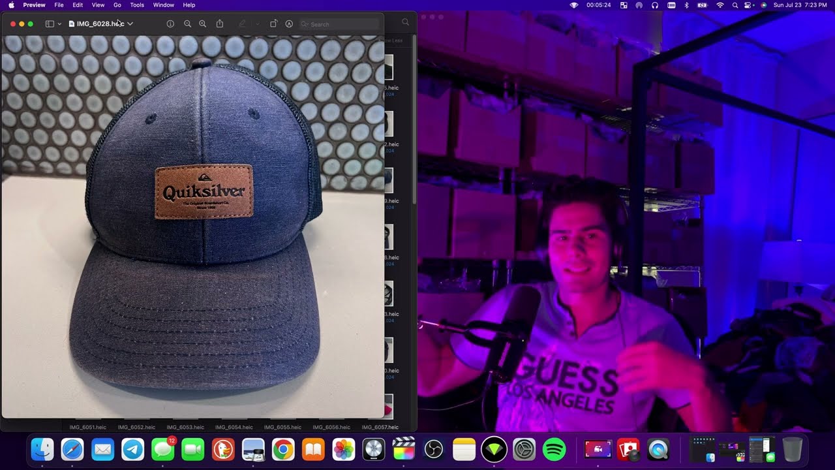Open the Trash in the Dock
Viewport: 835px width, 470px height.
pos(792,449)
